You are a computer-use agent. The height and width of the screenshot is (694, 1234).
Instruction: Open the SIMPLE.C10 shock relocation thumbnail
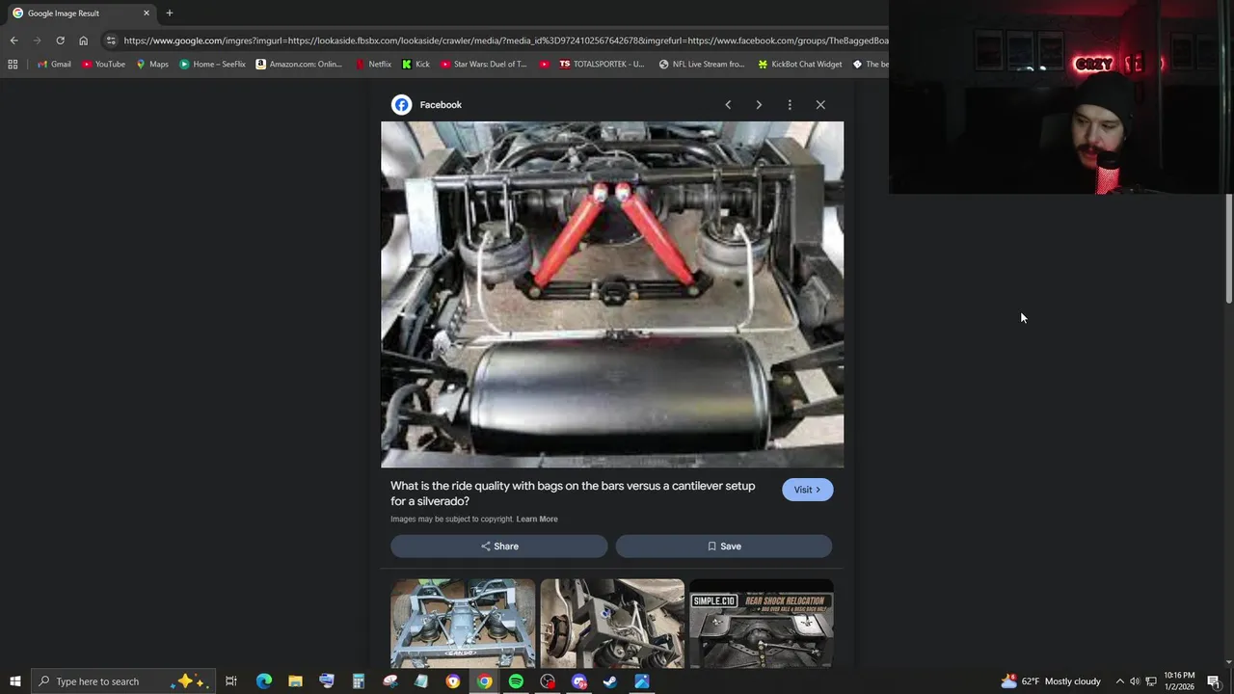[762, 624]
